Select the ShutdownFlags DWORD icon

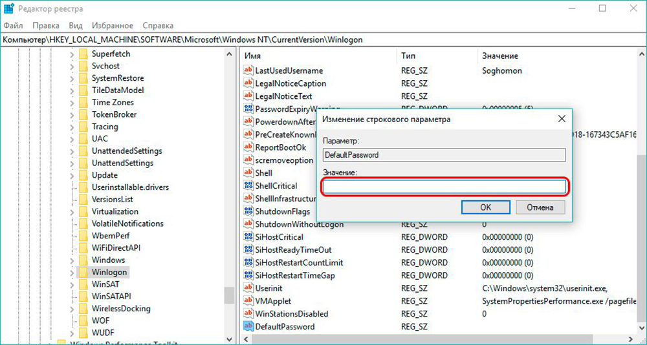(248, 211)
